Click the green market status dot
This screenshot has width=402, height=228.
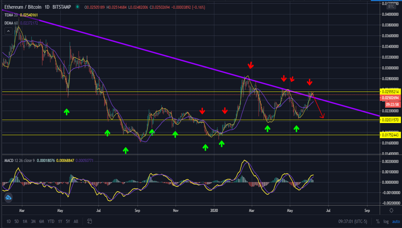78,7
